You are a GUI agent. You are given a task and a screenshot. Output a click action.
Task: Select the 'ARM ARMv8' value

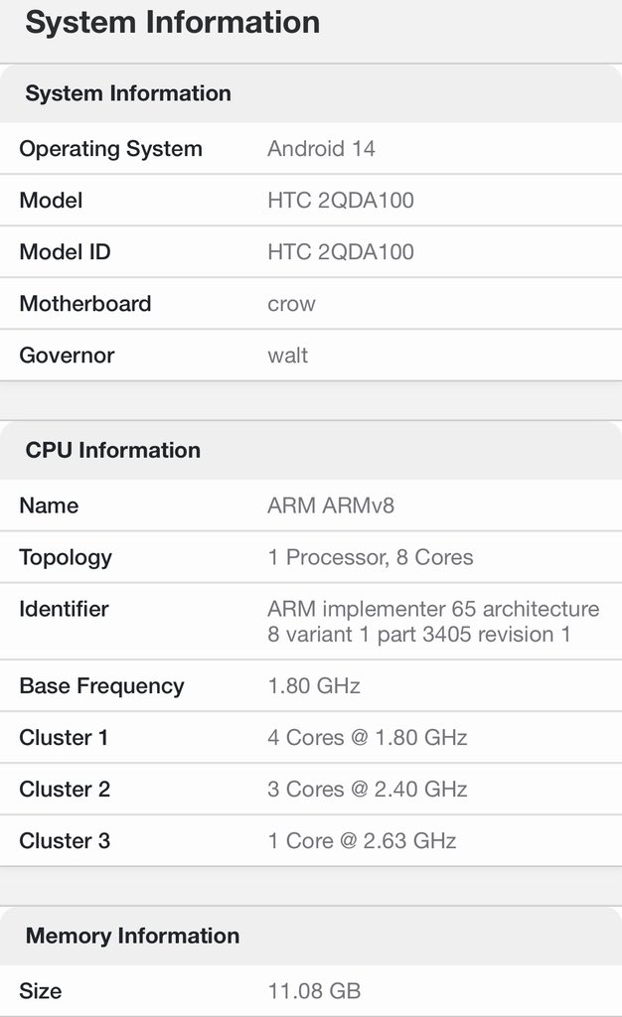(331, 506)
